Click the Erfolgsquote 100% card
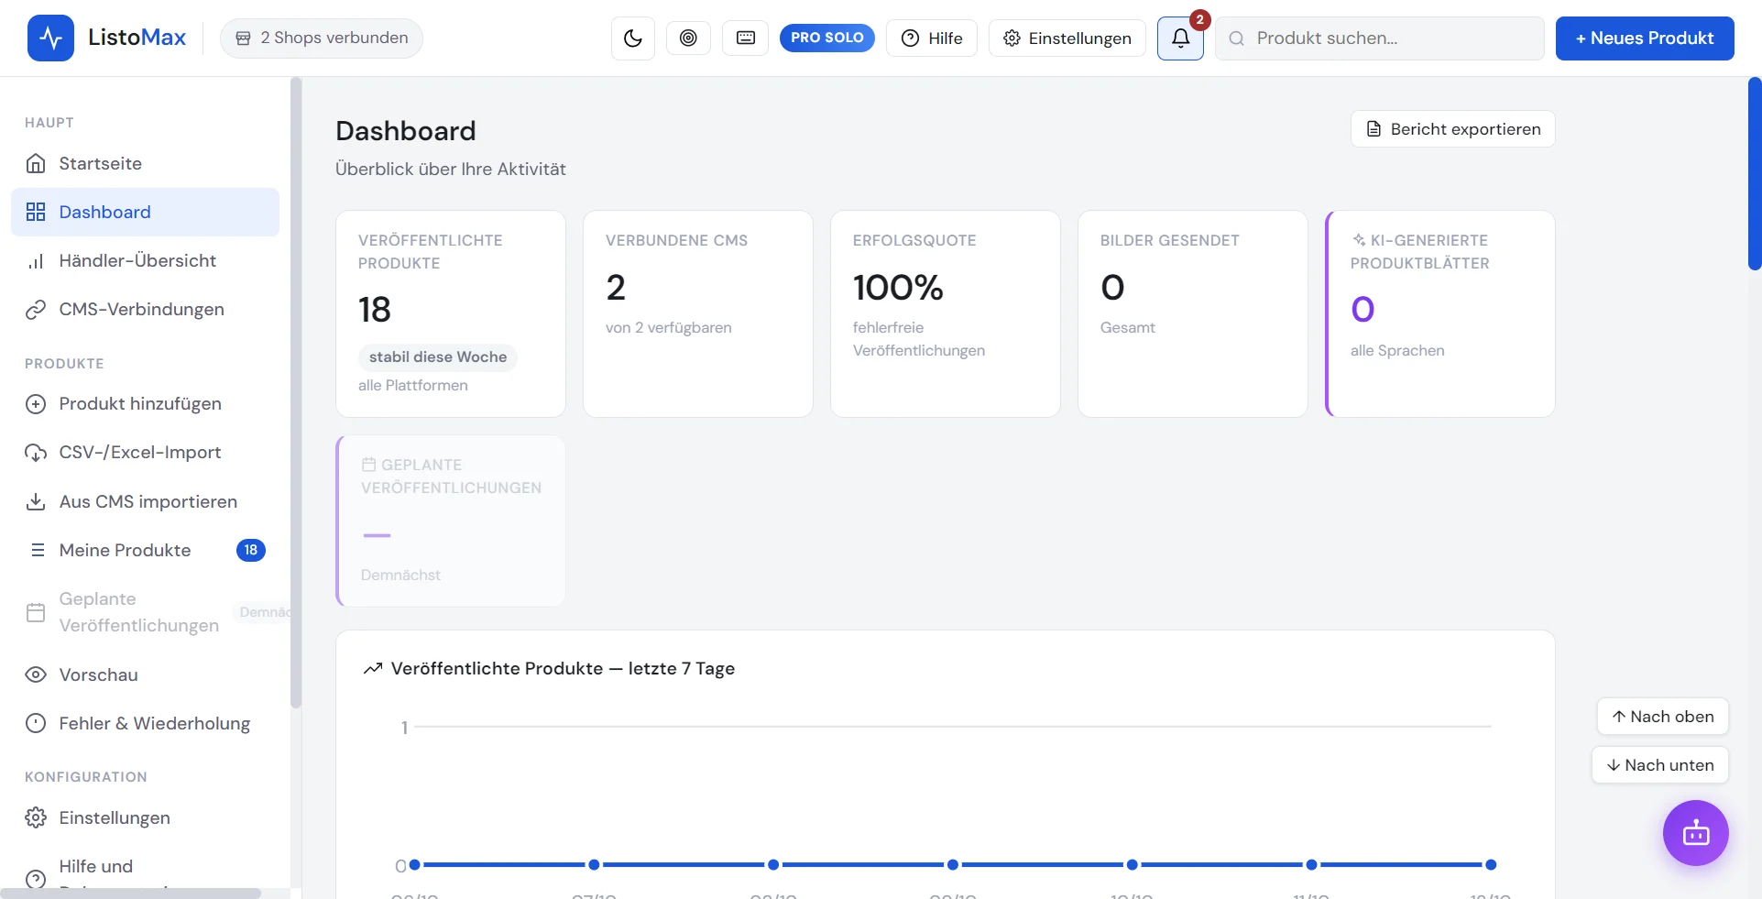The width and height of the screenshot is (1762, 899). 946,314
